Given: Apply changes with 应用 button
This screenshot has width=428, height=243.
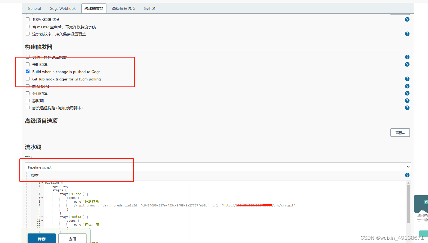Looking at the screenshot, I should 72,238.
